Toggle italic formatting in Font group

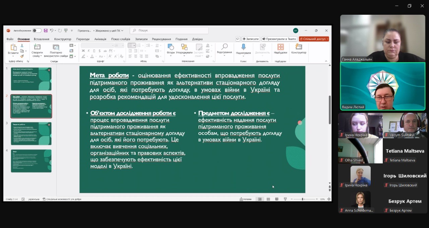coord(88,51)
